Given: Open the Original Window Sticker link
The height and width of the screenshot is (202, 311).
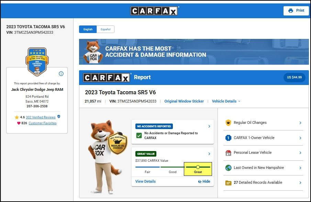Looking at the screenshot, I should [x=184, y=101].
